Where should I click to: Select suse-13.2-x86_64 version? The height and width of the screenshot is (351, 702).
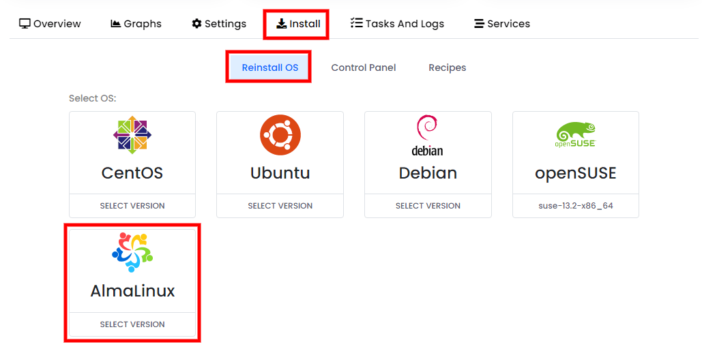click(x=576, y=206)
